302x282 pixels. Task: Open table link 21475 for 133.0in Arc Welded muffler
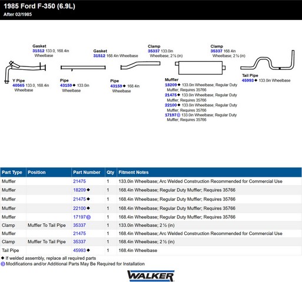click(79, 181)
